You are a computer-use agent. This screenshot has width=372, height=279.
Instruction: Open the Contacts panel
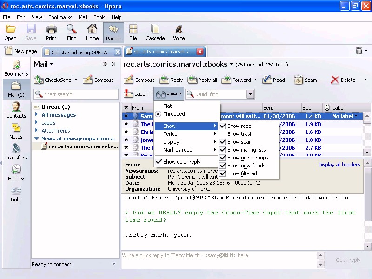tap(16, 110)
